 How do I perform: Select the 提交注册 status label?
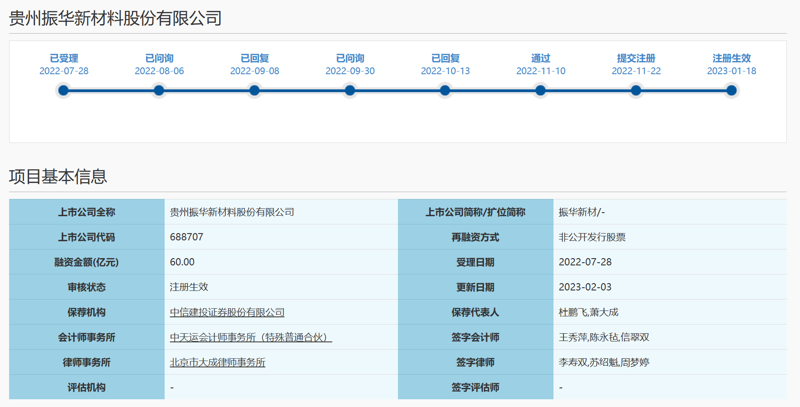636,58
